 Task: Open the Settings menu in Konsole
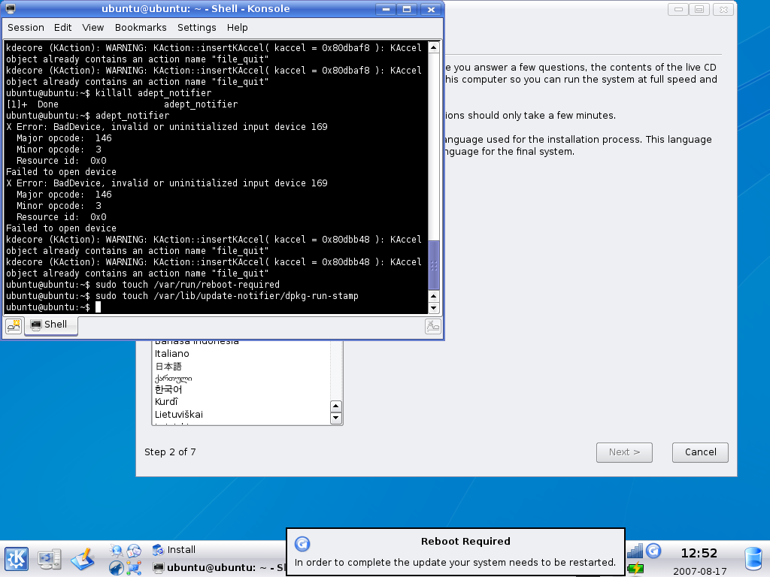tap(197, 28)
